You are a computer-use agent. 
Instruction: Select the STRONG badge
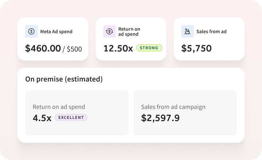tap(149, 48)
